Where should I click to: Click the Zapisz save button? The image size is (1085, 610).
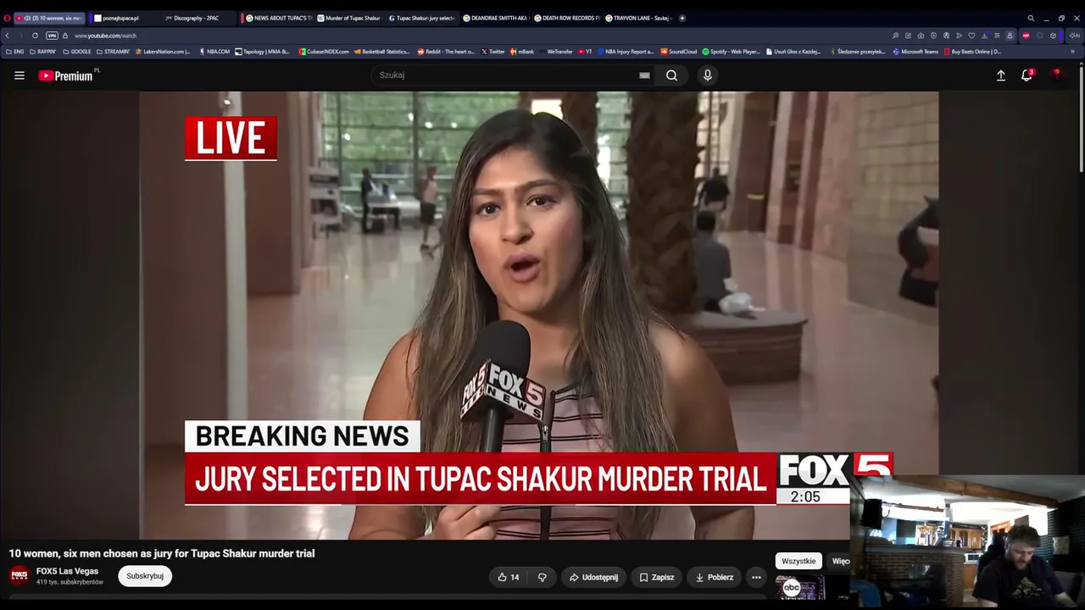click(x=657, y=577)
